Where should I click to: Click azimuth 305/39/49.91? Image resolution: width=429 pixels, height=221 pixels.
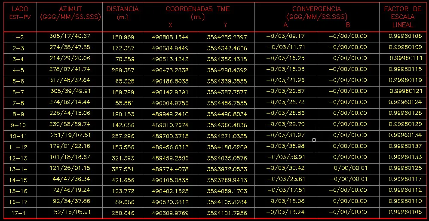70,91
